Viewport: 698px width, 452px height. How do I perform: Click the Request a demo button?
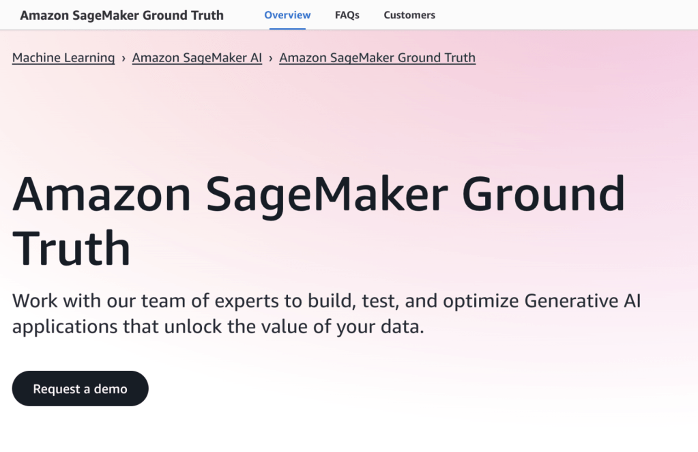[80, 389]
